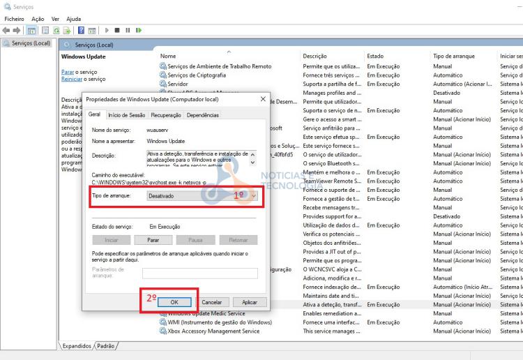Click the greyed Pausa button

[x=195, y=240]
